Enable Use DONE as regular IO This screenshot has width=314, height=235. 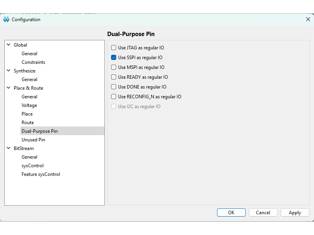(114, 87)
